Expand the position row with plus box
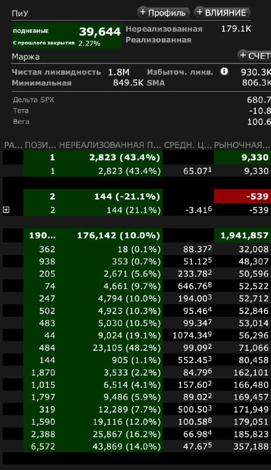 (x=6, y=210)
